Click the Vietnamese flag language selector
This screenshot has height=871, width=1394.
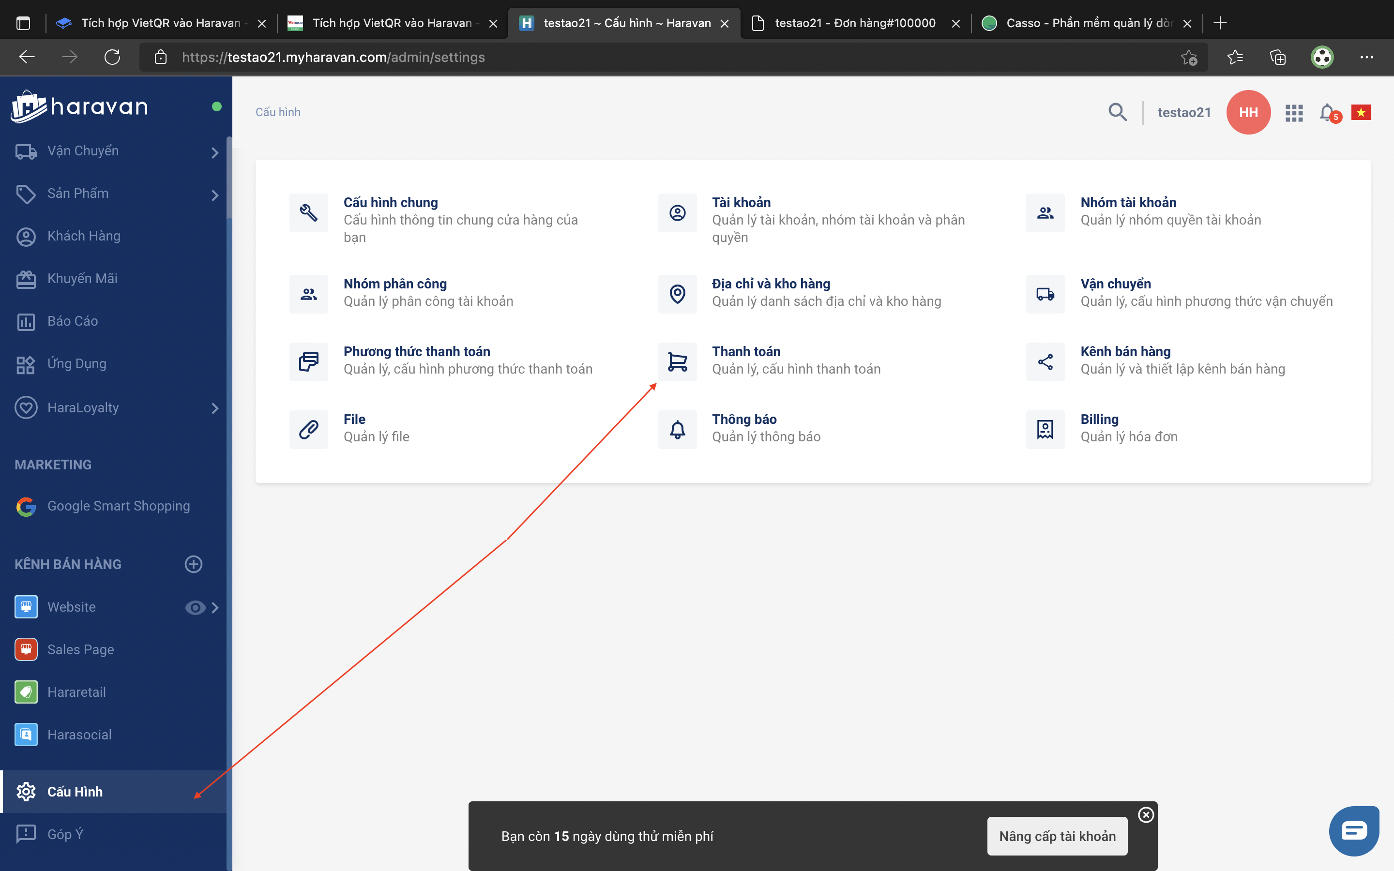coord(1361,112)
